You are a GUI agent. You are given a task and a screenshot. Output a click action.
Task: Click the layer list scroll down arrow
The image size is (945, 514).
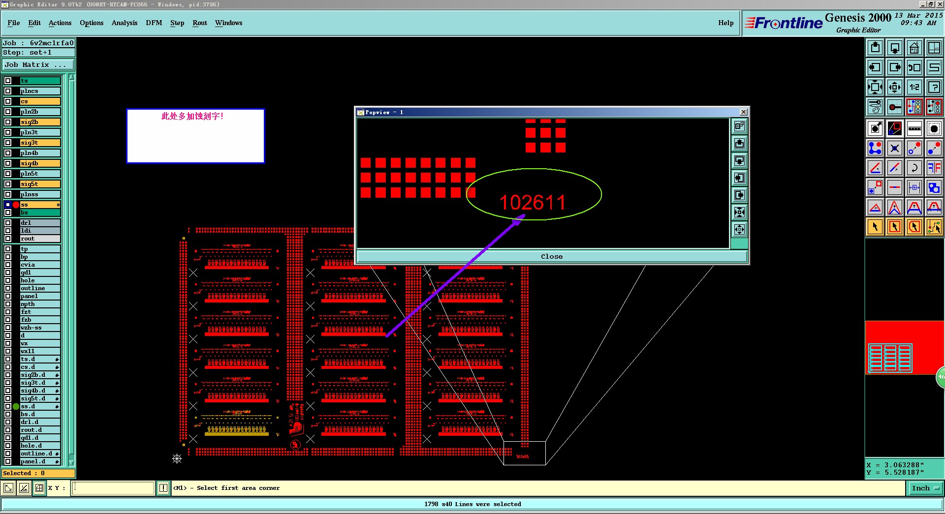tap(71, 463)
